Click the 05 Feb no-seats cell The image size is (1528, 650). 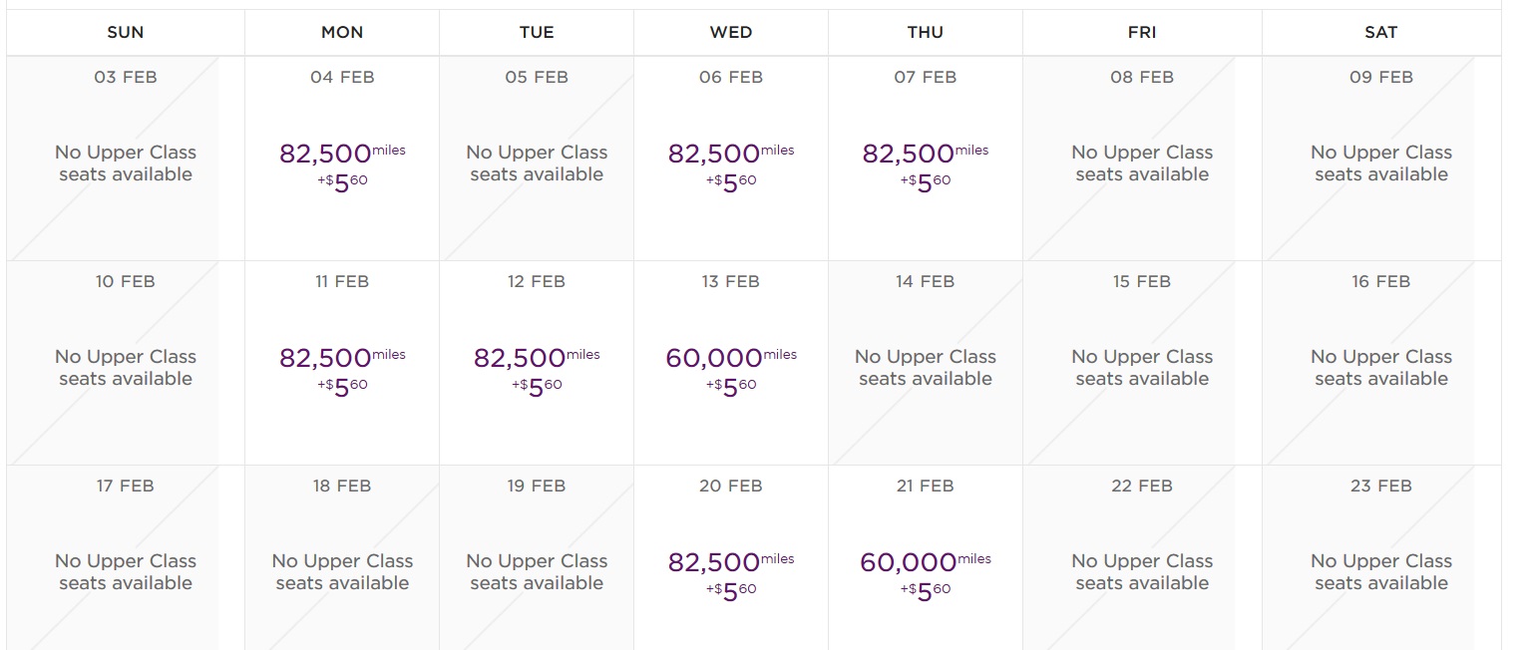pos(537,162)
